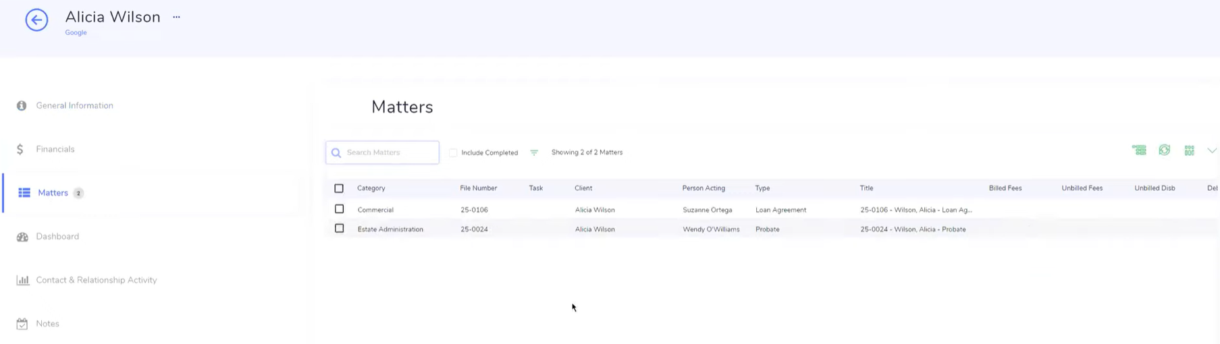Open the Dashboard sidebar item

57,236
